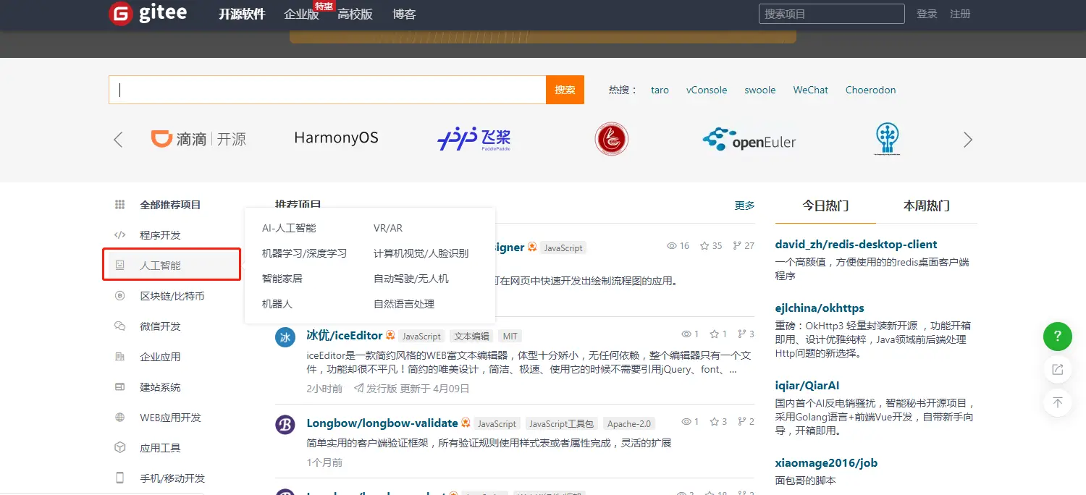The width and height of the screenshot is (1086, 495).
Task: Select 开源软件 in the top navigation
Action: [242, 14]
